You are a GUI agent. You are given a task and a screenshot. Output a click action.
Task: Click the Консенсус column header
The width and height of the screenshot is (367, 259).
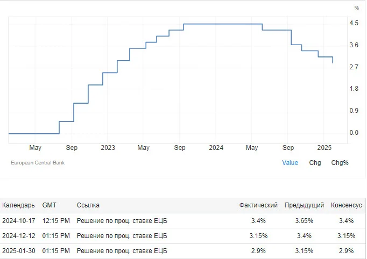346,205
